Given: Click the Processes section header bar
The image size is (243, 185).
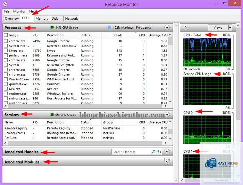Looking at the screenshot, I should pos(88,28).
